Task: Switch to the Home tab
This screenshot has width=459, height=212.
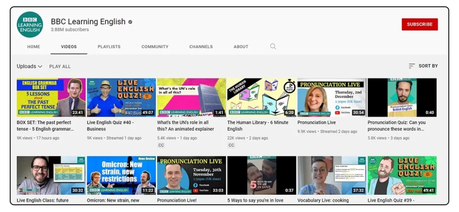Action: [x=34, y=47]
